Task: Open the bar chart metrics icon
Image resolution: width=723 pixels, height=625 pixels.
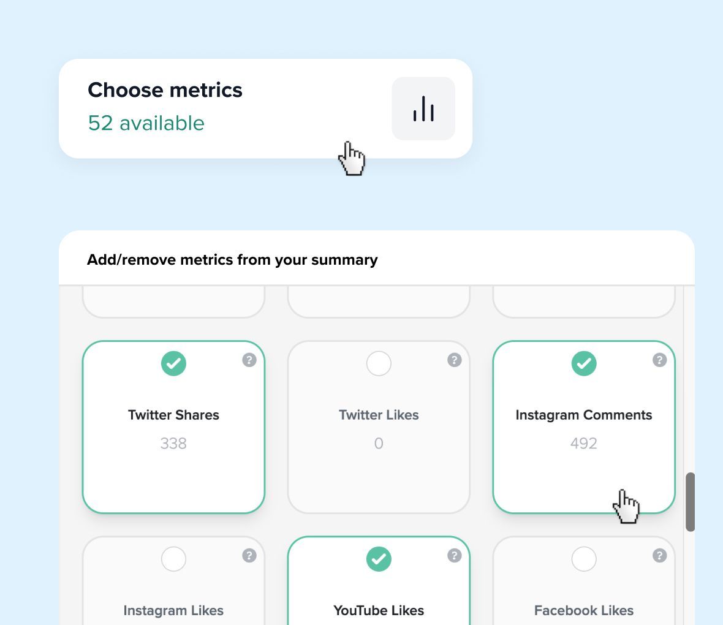Action: pyautogui.click(x=423, y=108)
